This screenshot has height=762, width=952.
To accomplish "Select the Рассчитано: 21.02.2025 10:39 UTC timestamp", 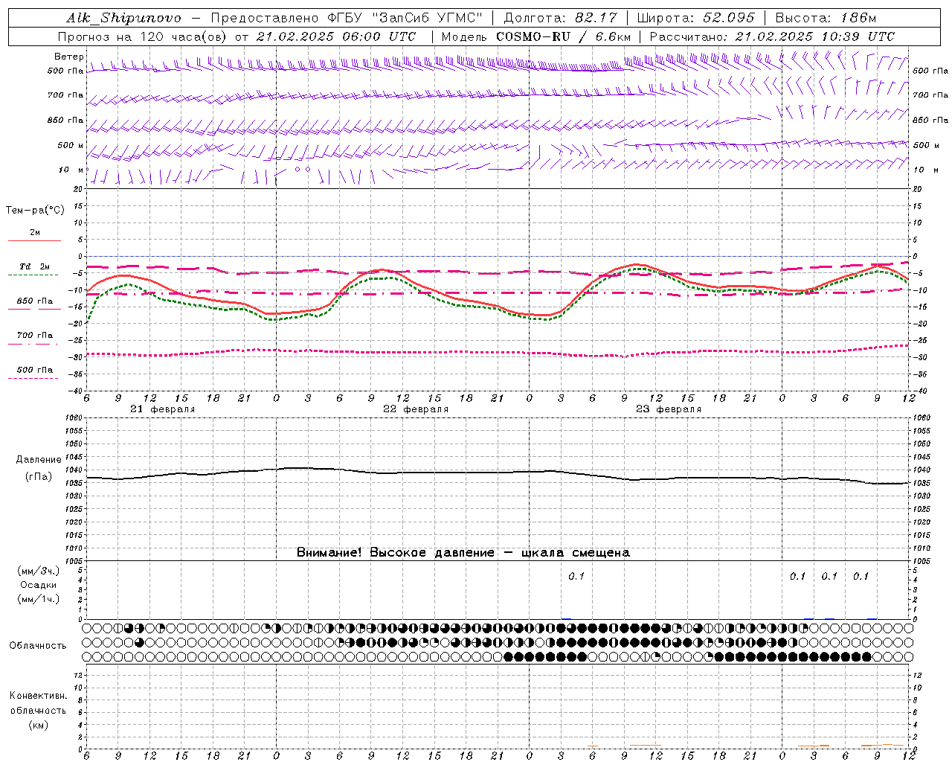I will 772,36.
